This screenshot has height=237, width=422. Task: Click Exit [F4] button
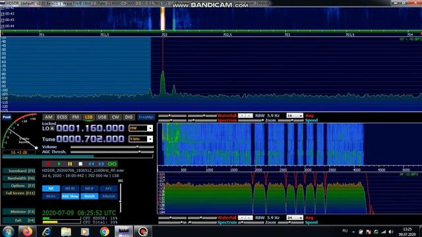point(19,221)
